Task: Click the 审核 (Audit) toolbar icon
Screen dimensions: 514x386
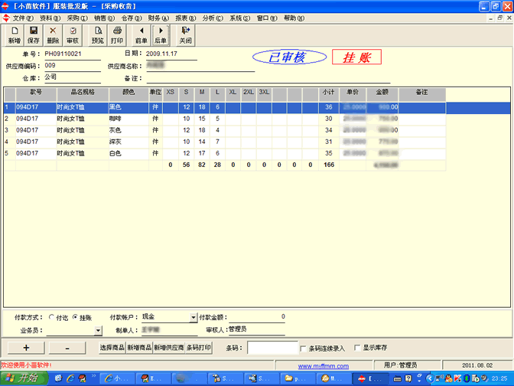Action: [x=73, y=34]
